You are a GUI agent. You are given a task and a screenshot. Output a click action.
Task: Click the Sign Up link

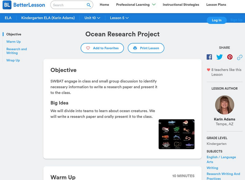click(236, 20)
